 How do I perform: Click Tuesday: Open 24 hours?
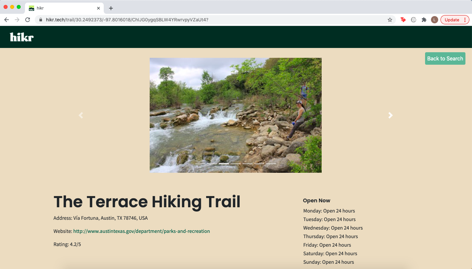[330, 219]
